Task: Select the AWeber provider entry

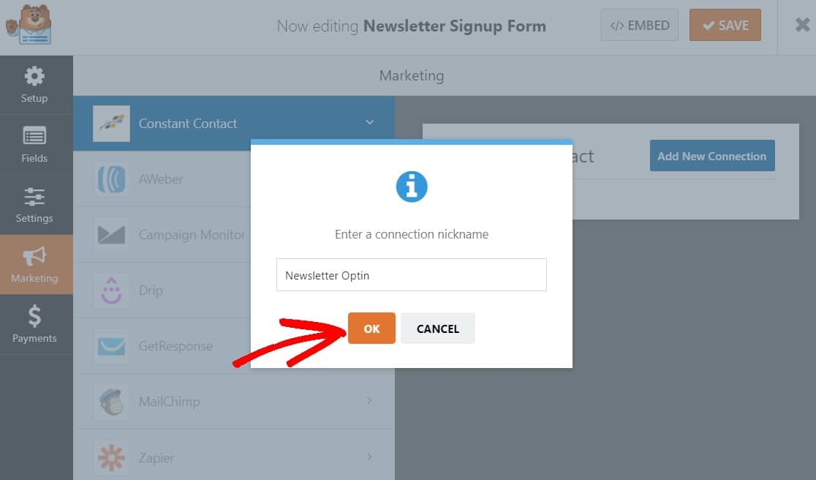Action: click(161, 179)
